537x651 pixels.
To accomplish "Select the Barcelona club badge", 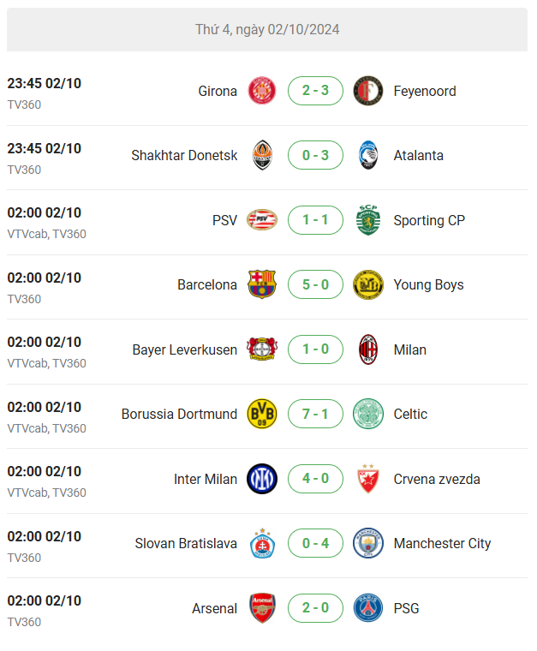I will pyautogui.click(x=262, y=284).
